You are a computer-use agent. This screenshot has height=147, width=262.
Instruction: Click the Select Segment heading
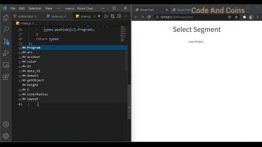click(196, 29)
